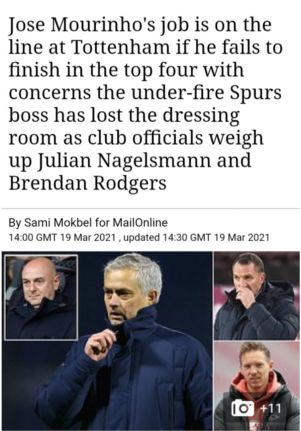The image size is (301, 431).
Task: Click the word By before author name
Action: pyautogui.click(x=15, y=223)
